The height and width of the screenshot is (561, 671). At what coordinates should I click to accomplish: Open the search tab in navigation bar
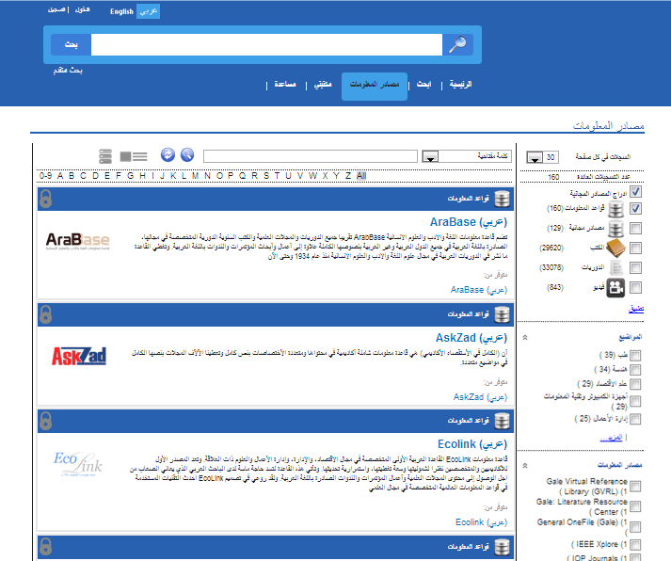pos(424,85)
